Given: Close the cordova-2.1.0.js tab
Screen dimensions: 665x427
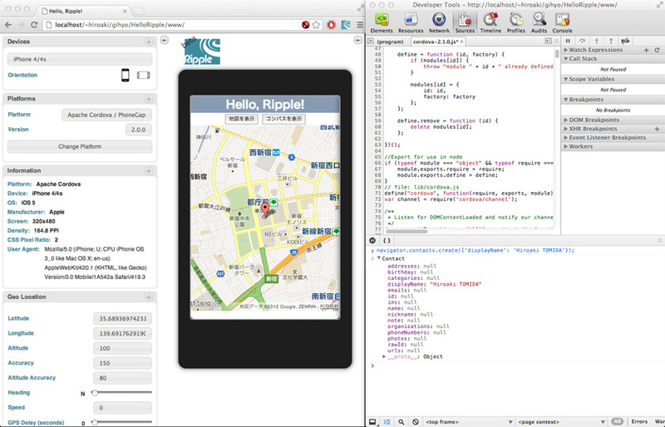Looking at the screenshot, I should pos(462,42).
